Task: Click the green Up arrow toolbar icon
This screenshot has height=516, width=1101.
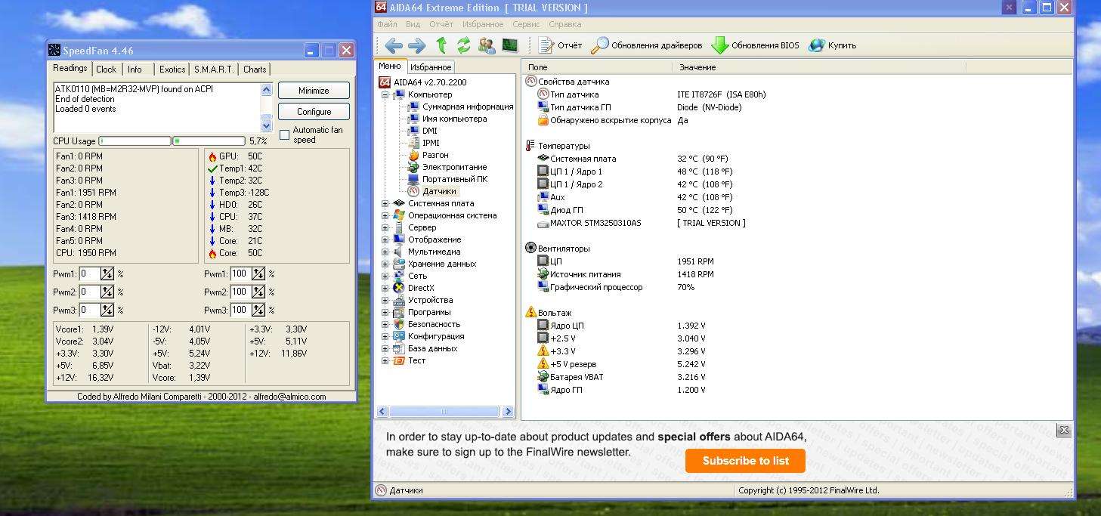Action: (441, 45)
